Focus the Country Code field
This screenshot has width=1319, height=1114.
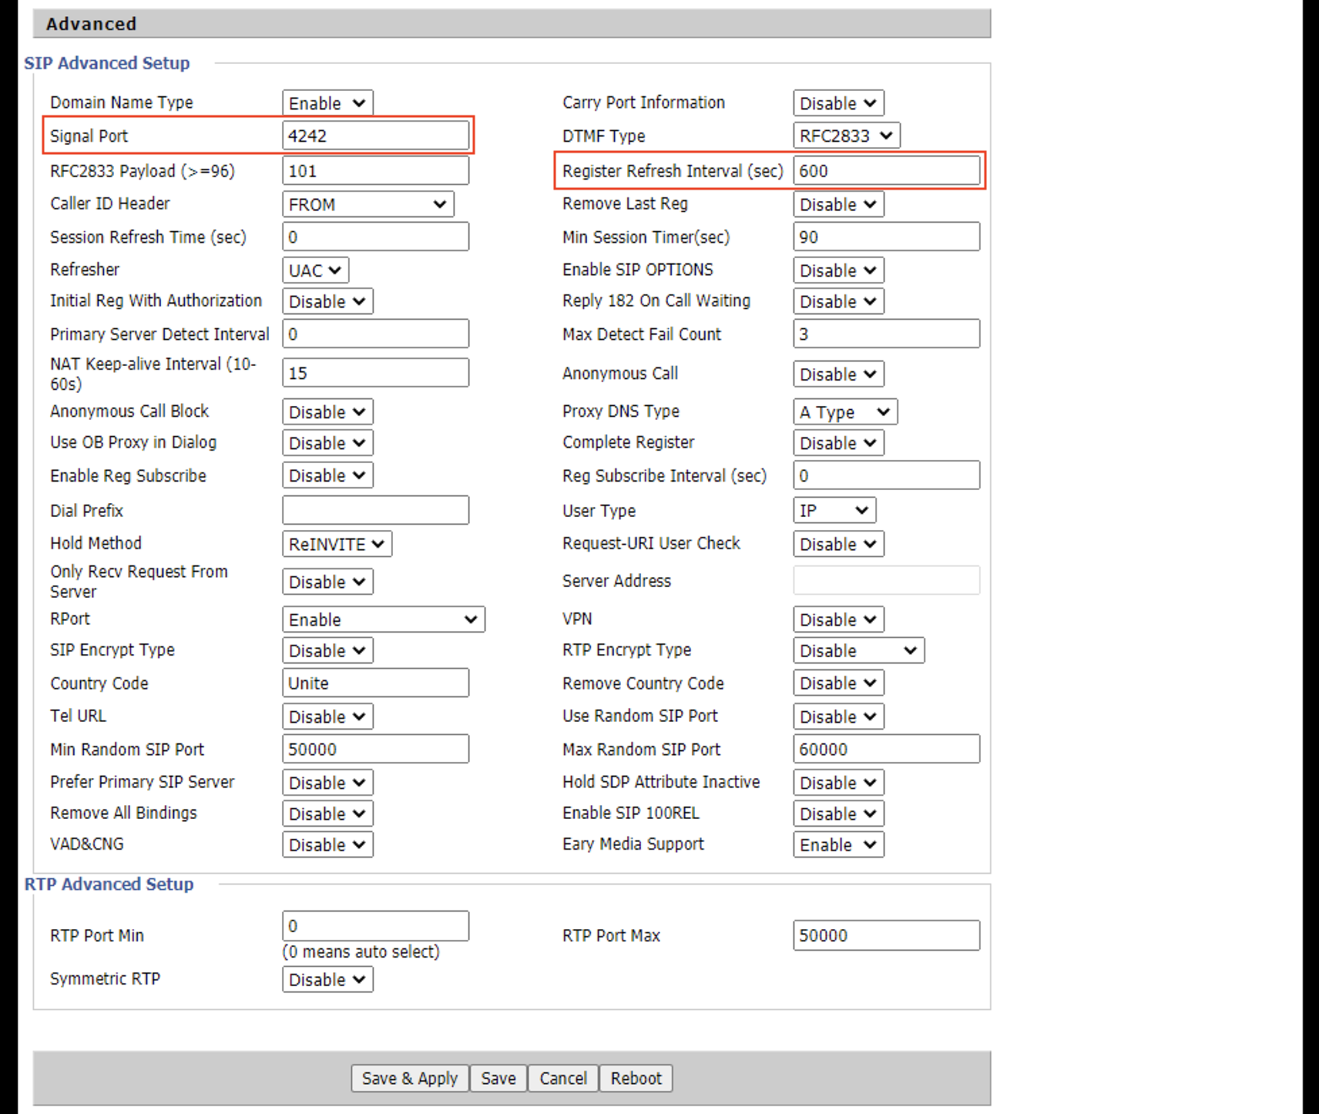point(376,683)
